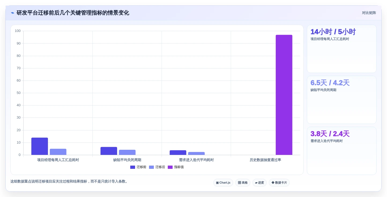Screen dimensions: 387x197
Task: Click the 6.5天 / 4.2天 card value
Action: pos(330,83)
